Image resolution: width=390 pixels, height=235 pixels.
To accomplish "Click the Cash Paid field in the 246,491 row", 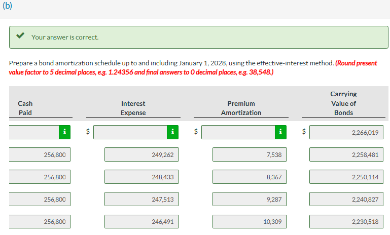I will [x=40, y=221].
